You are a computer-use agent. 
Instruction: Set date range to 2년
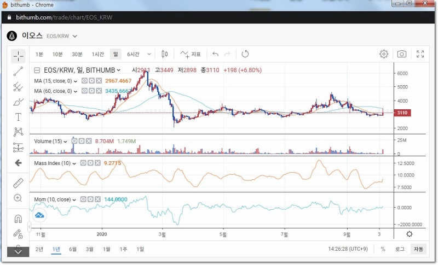point(39,249)
